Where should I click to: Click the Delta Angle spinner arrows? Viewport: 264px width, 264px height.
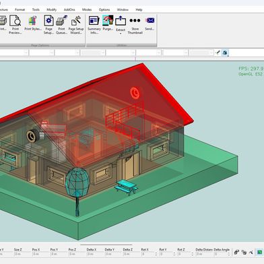[x=229, y=254]
